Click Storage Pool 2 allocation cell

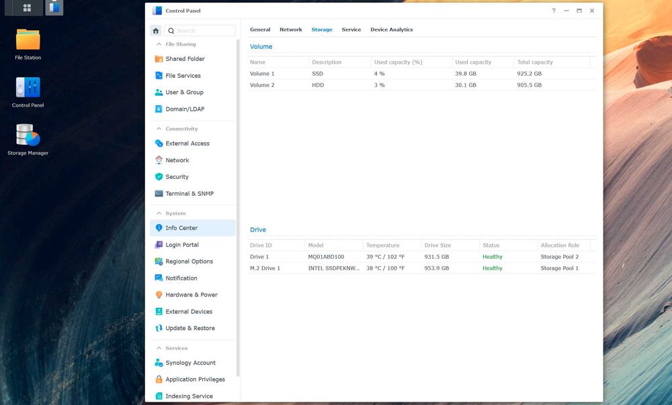pos(560,257)
